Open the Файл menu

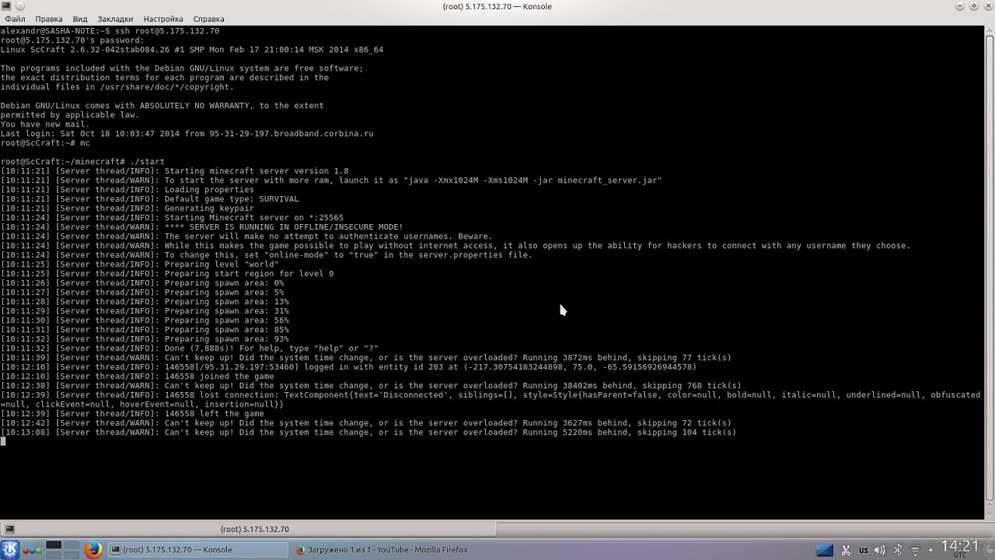point(14,19)
